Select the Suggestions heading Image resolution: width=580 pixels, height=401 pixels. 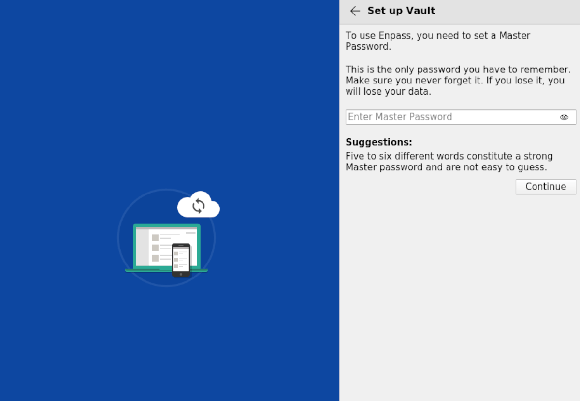378,142
